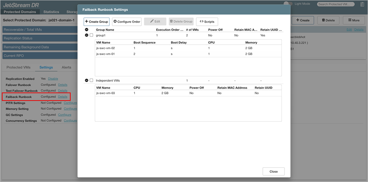Open the Protected VMs tab
The height and width of the screenshot is (182, 368).
18,68
